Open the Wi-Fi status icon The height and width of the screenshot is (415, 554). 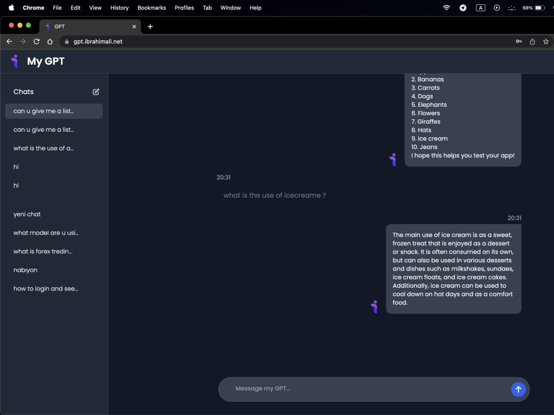446,8
